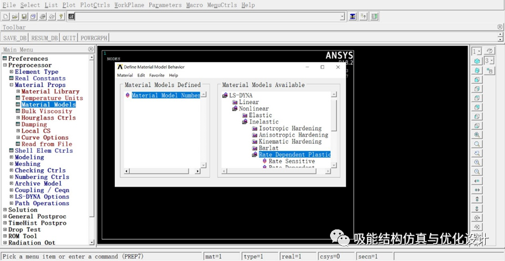The image size is (505, 261).
Task: Open Parameters menu
Action: pyautogui.click(x=165, y=5)
